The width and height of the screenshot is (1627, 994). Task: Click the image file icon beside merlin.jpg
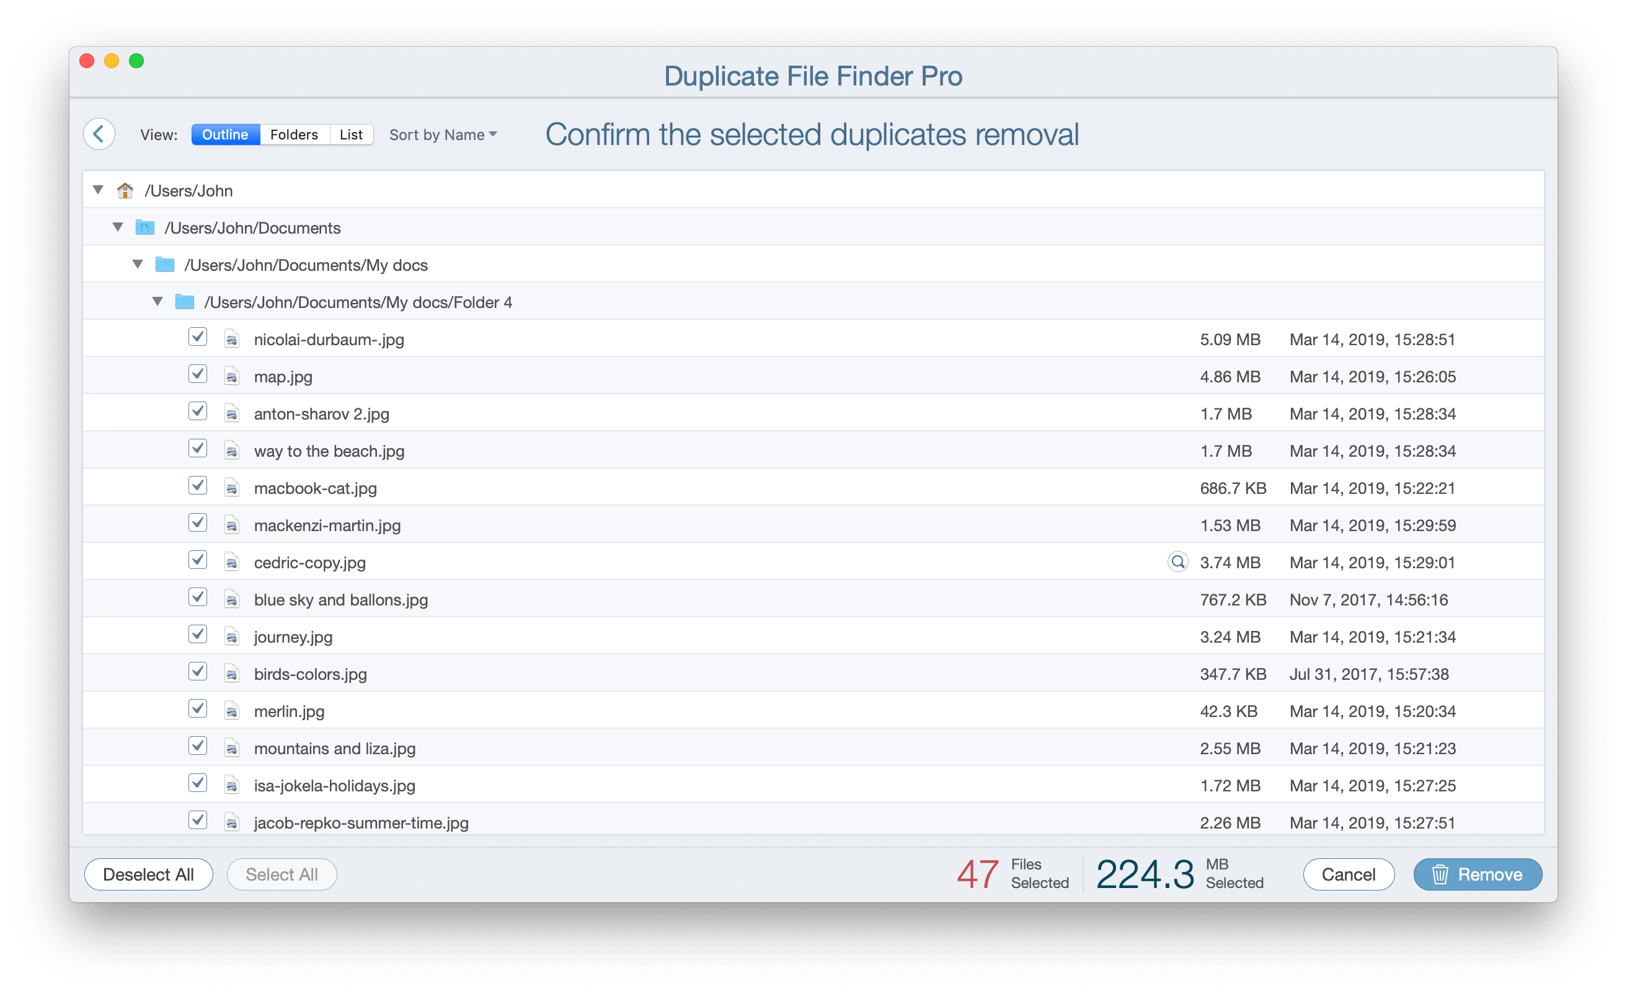point(232,711)
